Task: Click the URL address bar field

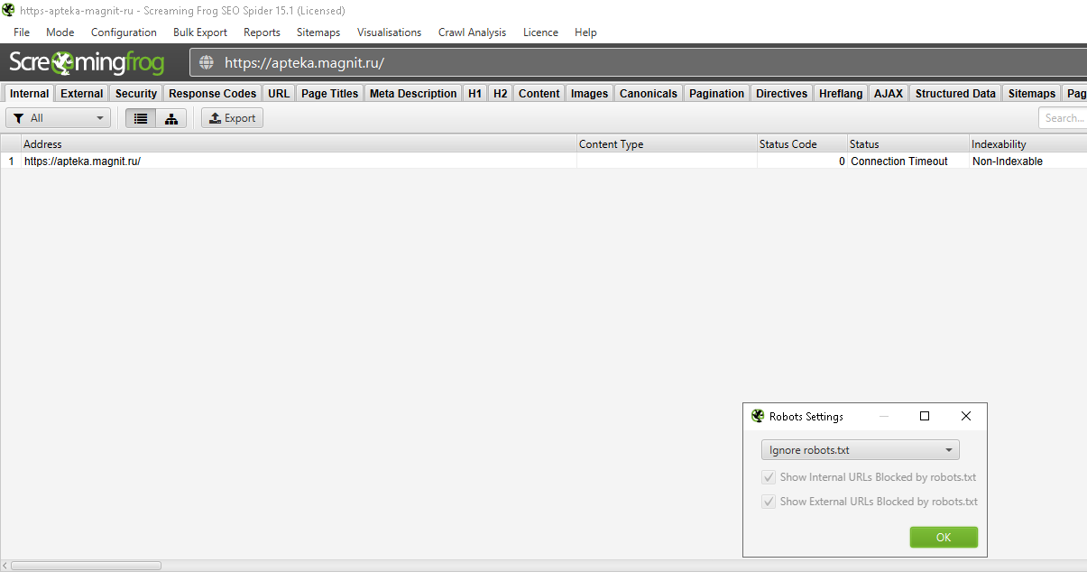Action: (638, 63)
